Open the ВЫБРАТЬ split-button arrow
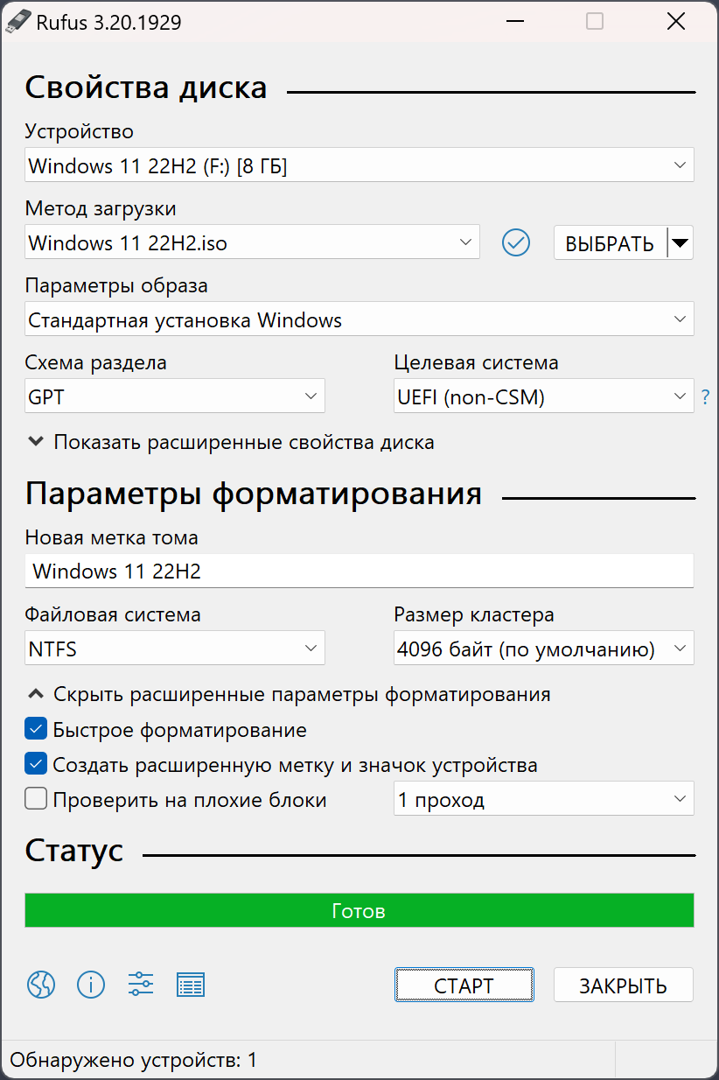719x1080 pixels. coord(680,242)
